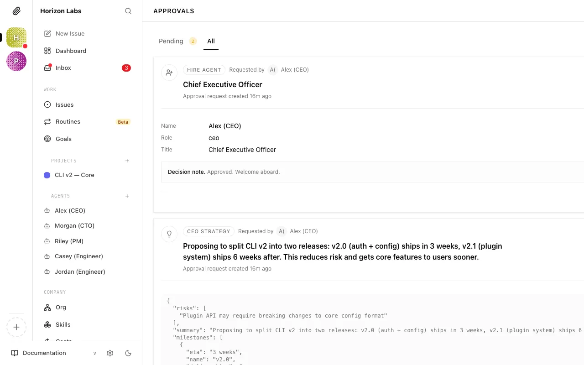Go to Issues
This screenshot has width=584, height=365.
87,104
